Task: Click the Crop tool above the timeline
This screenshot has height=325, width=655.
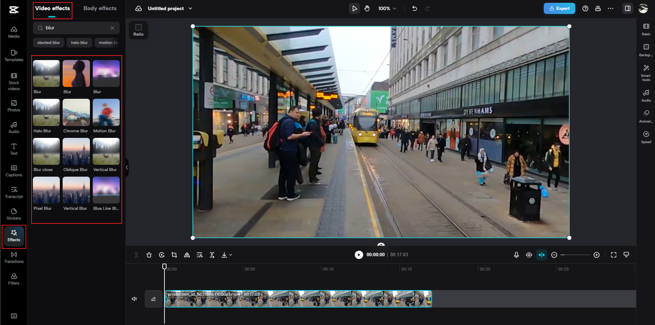Action: (x=174, y=254)
